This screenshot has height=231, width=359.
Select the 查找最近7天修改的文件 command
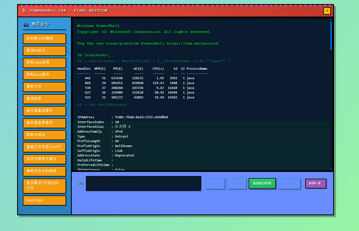(x=44, y=186)
